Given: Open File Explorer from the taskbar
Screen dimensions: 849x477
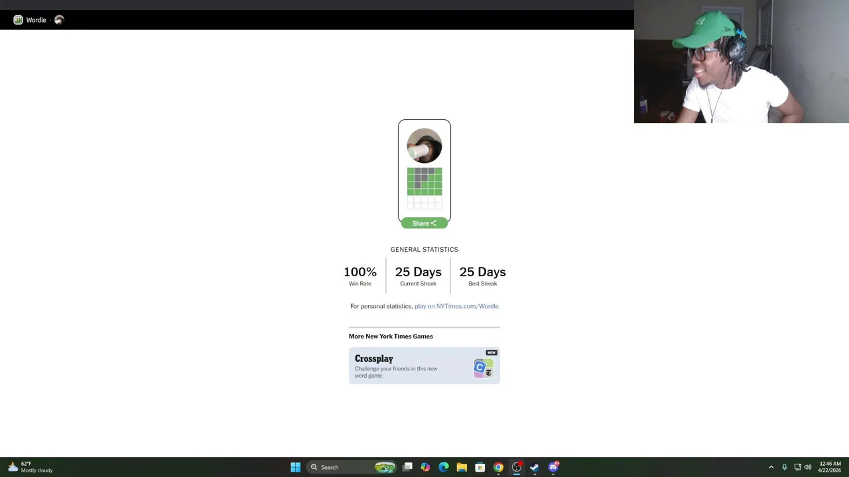Looking at the screenshot, I should coord(462,467).
